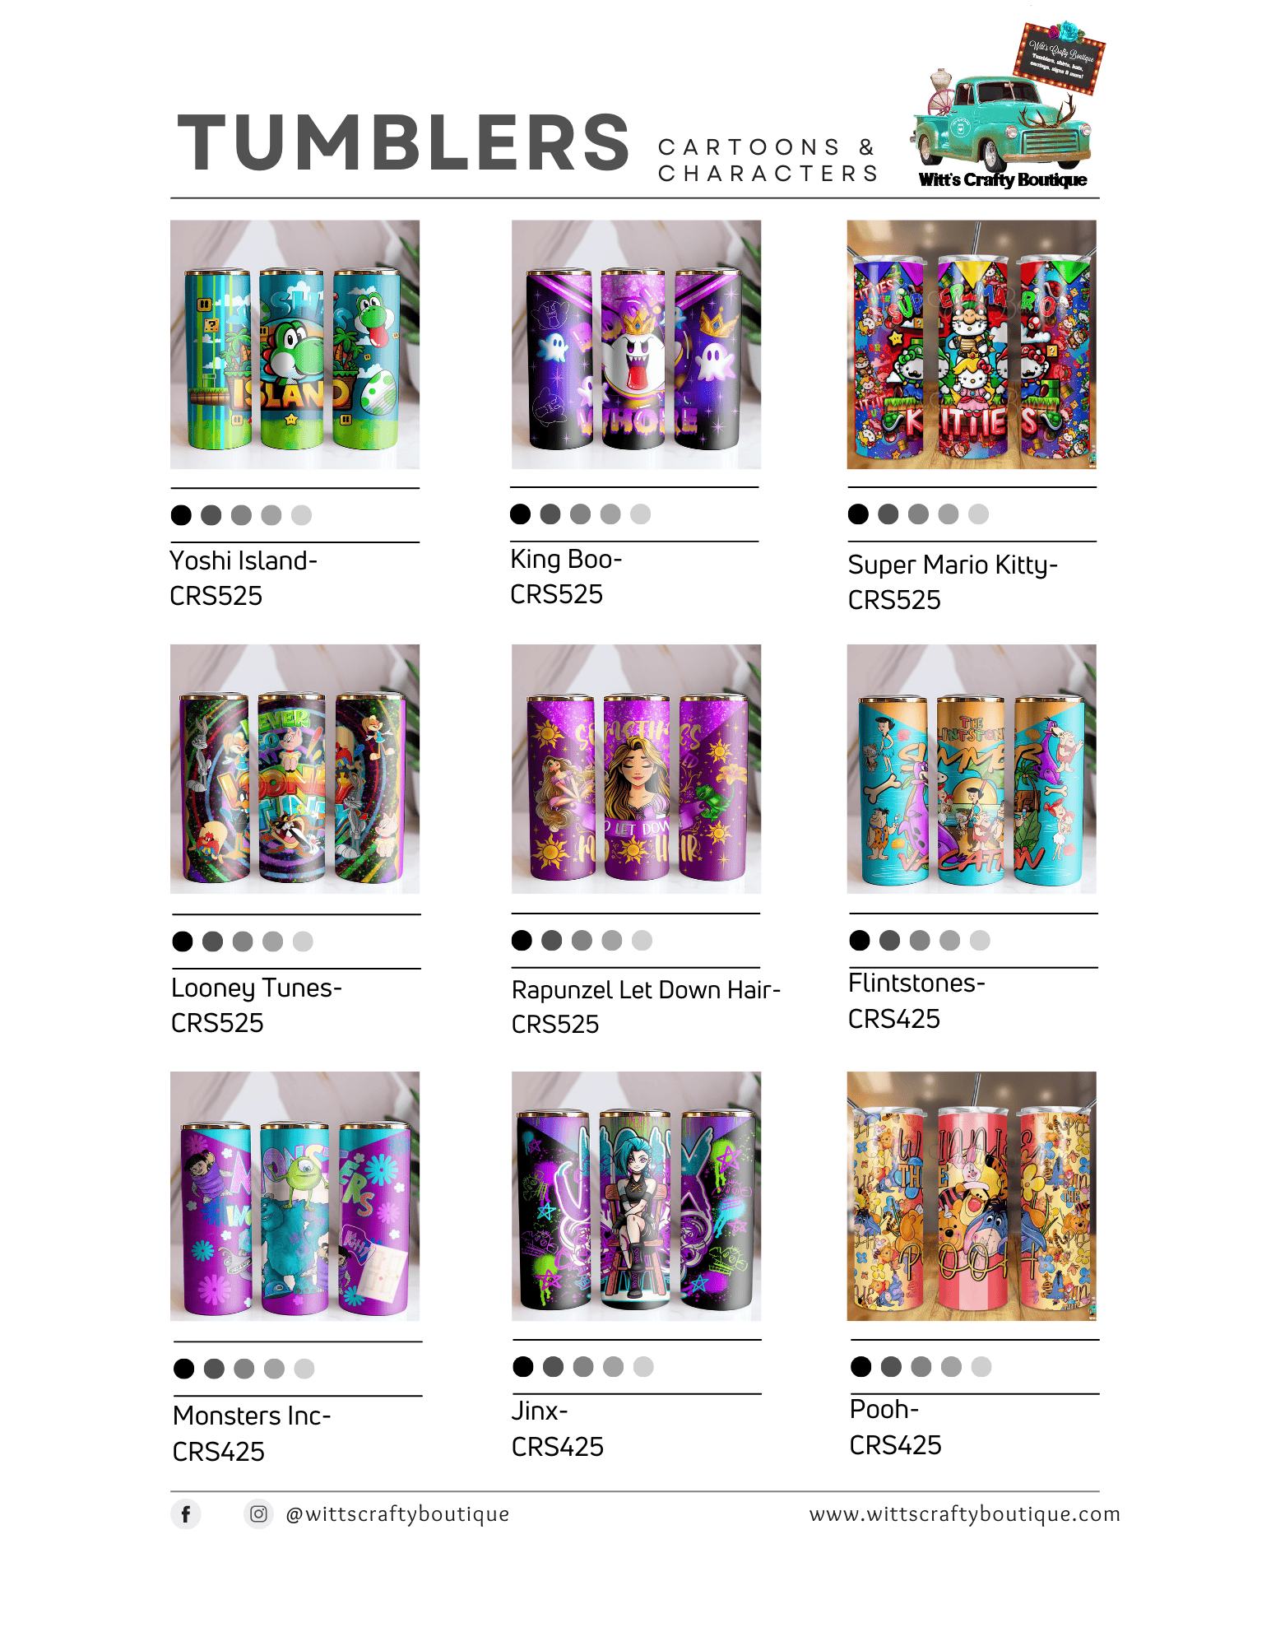
Task: Click the Witt's Crafty Boutique truck logo
Action: (1008, 104)
